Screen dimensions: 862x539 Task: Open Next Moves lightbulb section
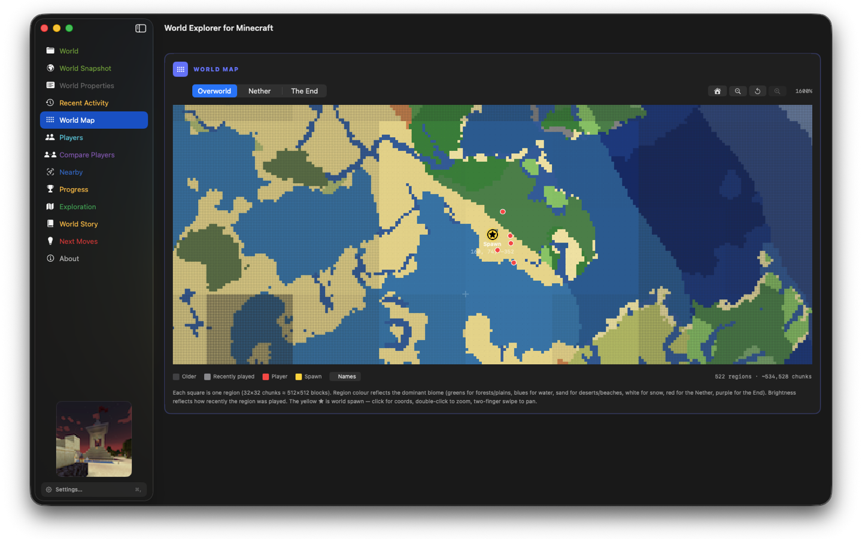coord(94,241)
